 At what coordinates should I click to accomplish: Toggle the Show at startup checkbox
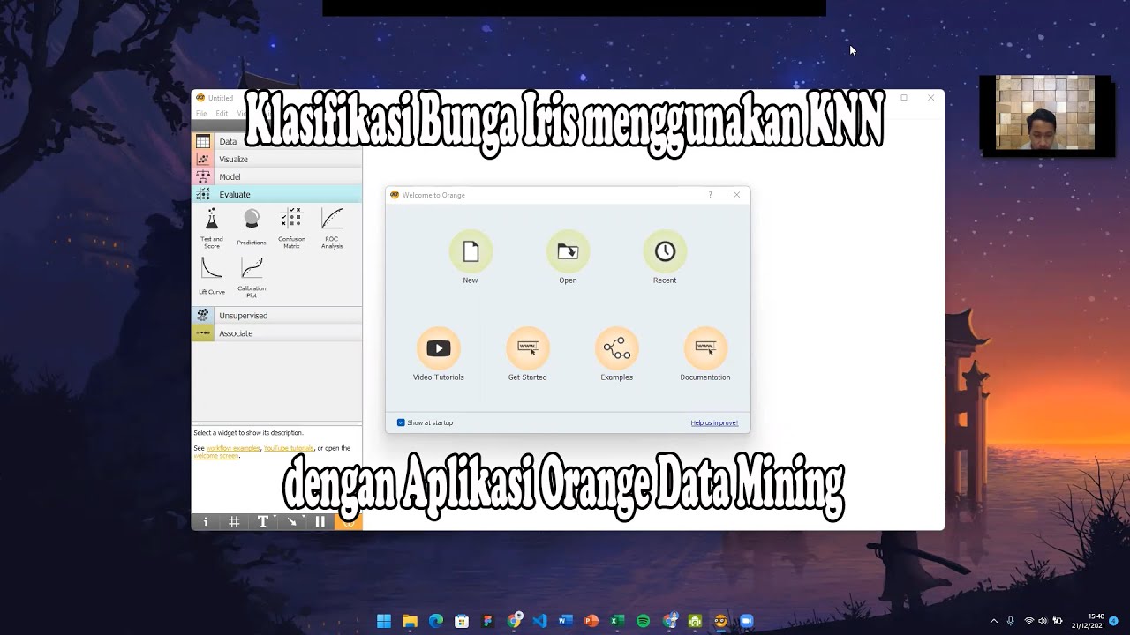coord(401,422)
